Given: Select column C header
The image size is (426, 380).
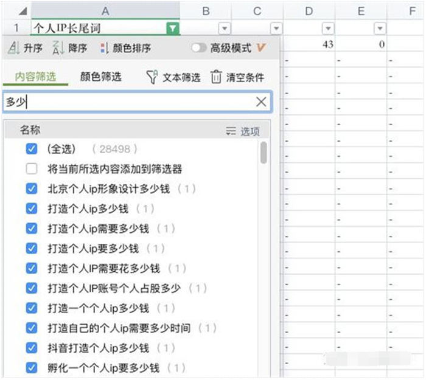Looking at the screenshot, I should (x=257, y=11).
